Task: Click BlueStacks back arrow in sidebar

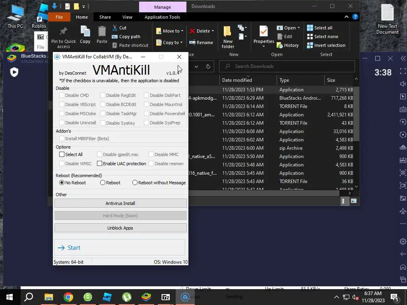Action: click(403, 254)
